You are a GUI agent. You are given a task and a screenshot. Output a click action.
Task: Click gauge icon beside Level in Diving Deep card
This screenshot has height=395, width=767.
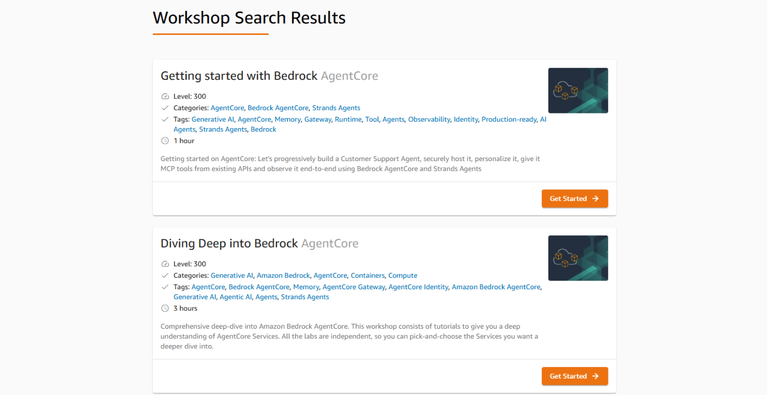tap(165, 264)
